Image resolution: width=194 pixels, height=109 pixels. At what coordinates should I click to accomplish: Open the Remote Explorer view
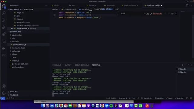click(4, 41)
